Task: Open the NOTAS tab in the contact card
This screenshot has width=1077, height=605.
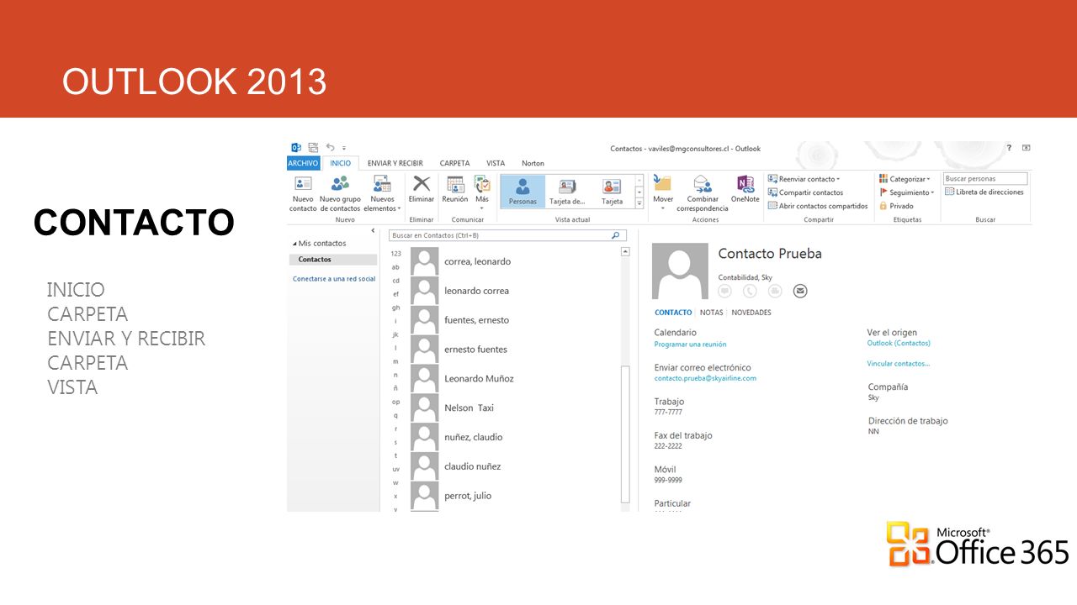Action: click(712, 313)
